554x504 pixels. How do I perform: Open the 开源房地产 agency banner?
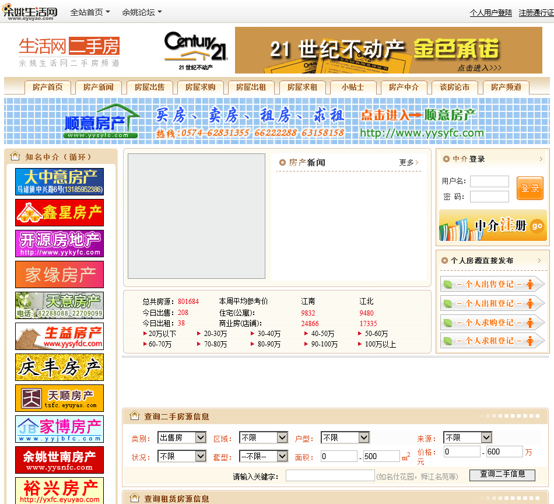pyautogui.click(x=59, y=243)
